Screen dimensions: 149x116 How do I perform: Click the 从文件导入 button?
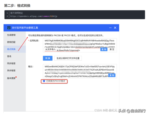click(50, 49)
